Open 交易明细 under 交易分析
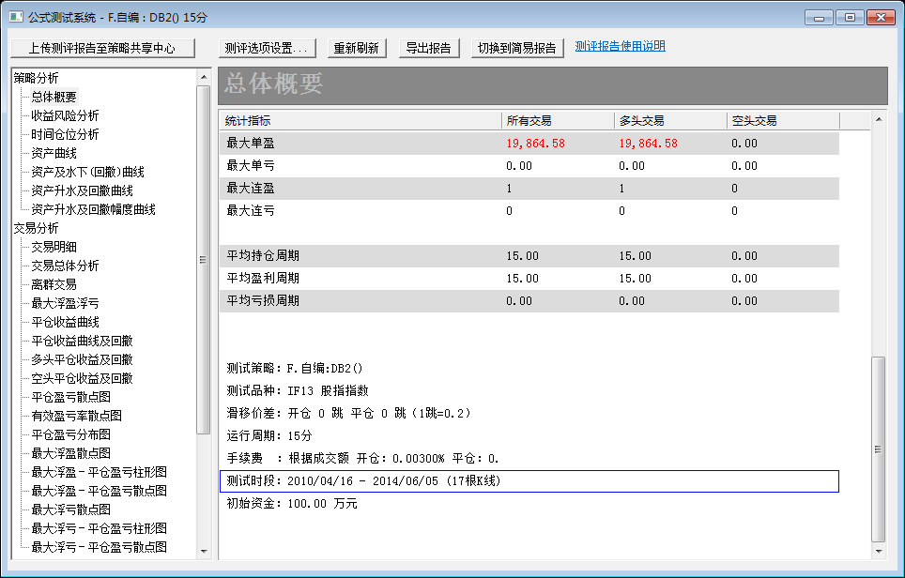Screen dimensions: 905x578 pos(54,247)
